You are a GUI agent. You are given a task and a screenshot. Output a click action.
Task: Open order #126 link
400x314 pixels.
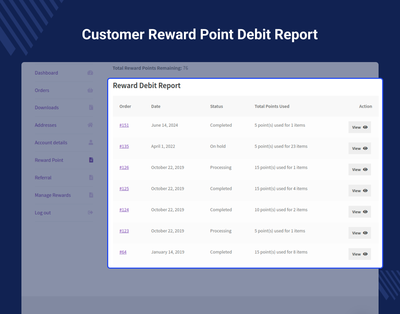click(124, 167)
